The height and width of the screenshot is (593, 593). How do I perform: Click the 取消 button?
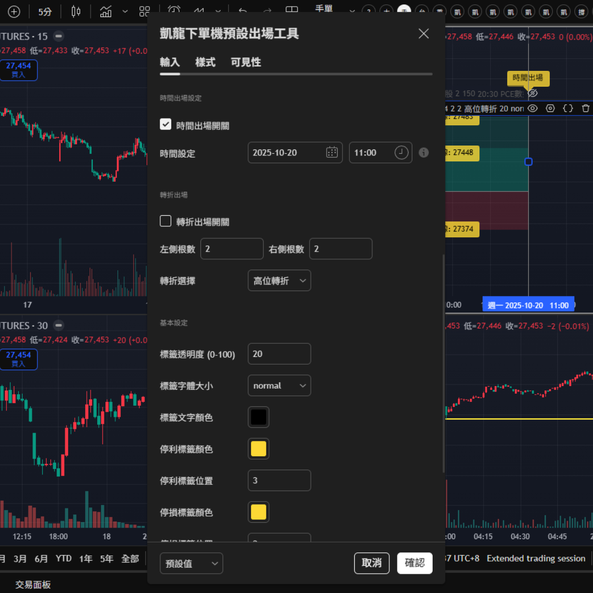pos(372,563)
